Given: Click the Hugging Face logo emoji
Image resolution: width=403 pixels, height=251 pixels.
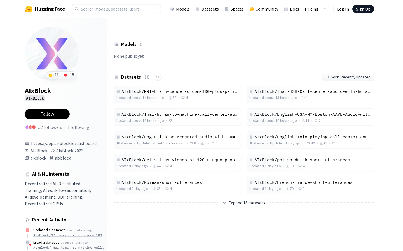Looking at the screenshot, I should [29, 9].
